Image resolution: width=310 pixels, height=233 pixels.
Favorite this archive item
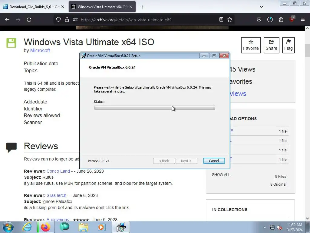251,45
